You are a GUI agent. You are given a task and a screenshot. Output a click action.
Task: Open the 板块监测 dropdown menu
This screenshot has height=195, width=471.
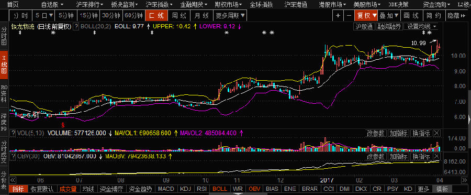point(125,5)
